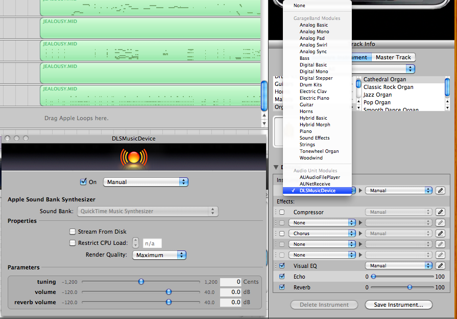
Task: Open the Compressor Manual preset dropdown
Action: coord(399,212)
